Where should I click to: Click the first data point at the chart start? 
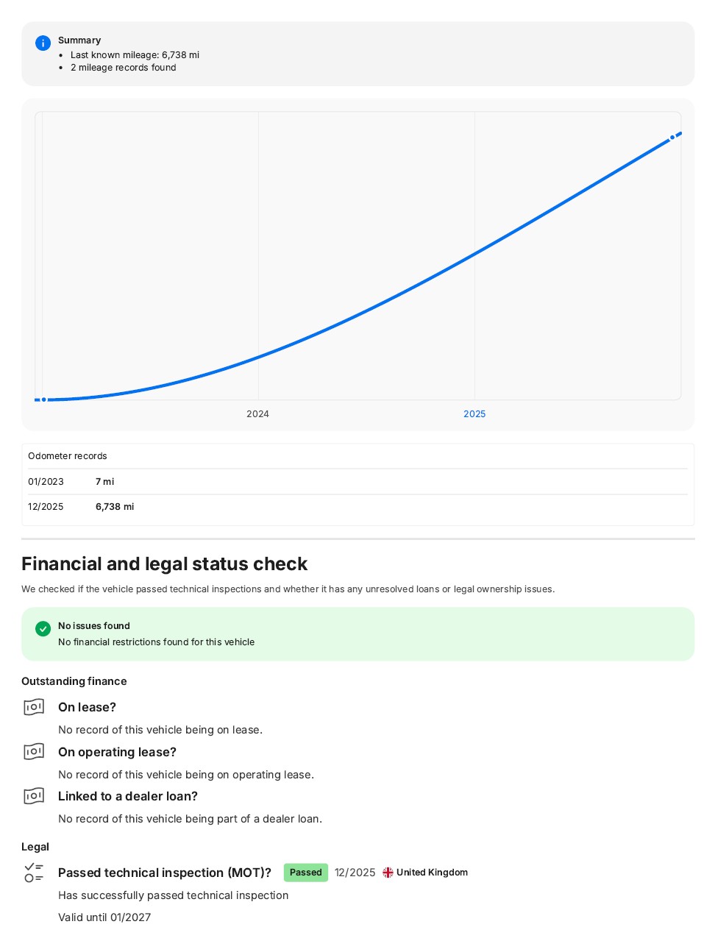(x=44, y=399)
